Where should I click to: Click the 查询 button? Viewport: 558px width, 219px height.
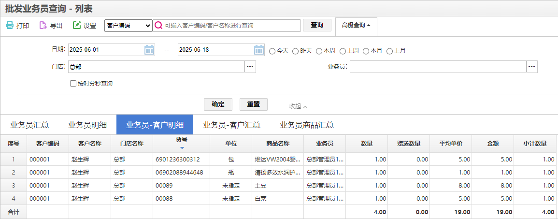click(317, 25)
